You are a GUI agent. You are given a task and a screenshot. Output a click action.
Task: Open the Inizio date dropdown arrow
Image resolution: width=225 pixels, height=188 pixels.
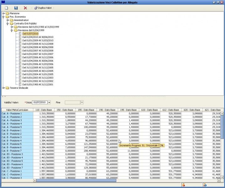pyautogui.click(x=49, y=102)
